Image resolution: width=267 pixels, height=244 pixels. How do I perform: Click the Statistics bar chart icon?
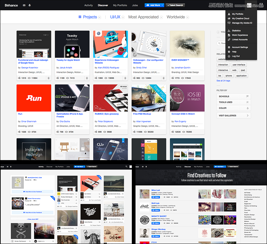(x=229, y=31)
